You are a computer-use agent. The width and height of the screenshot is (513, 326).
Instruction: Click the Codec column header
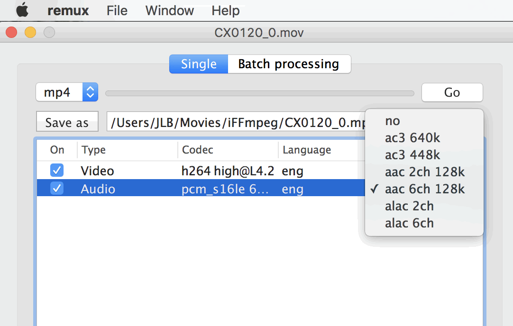228,150
